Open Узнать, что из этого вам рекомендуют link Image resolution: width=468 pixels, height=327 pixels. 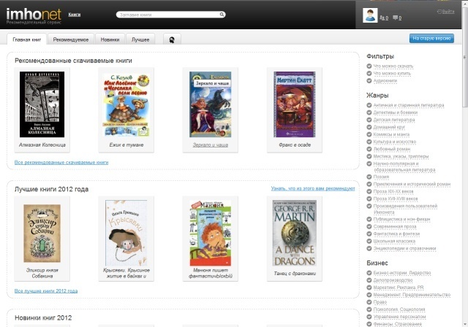(x=313, y=188)
